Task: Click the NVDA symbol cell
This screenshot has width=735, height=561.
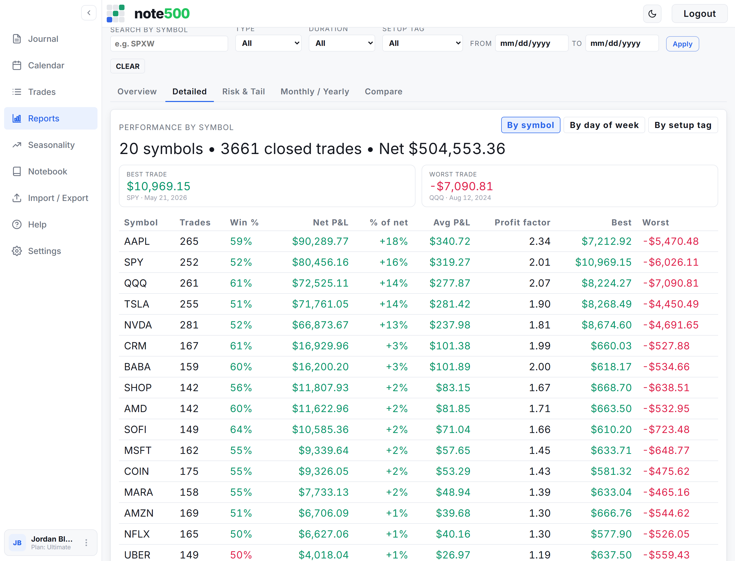Action: pyautogui.click(x=138, y=325)
